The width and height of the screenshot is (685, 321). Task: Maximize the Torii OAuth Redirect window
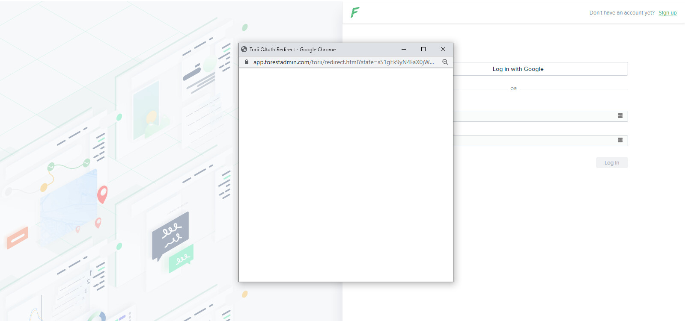coord(423,49)
